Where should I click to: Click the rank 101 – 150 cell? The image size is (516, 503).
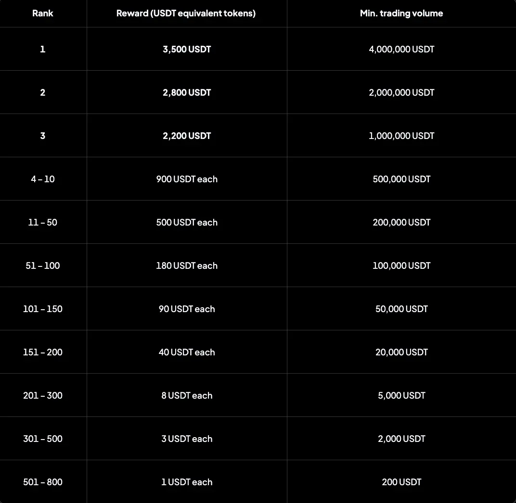pos(43,309)
